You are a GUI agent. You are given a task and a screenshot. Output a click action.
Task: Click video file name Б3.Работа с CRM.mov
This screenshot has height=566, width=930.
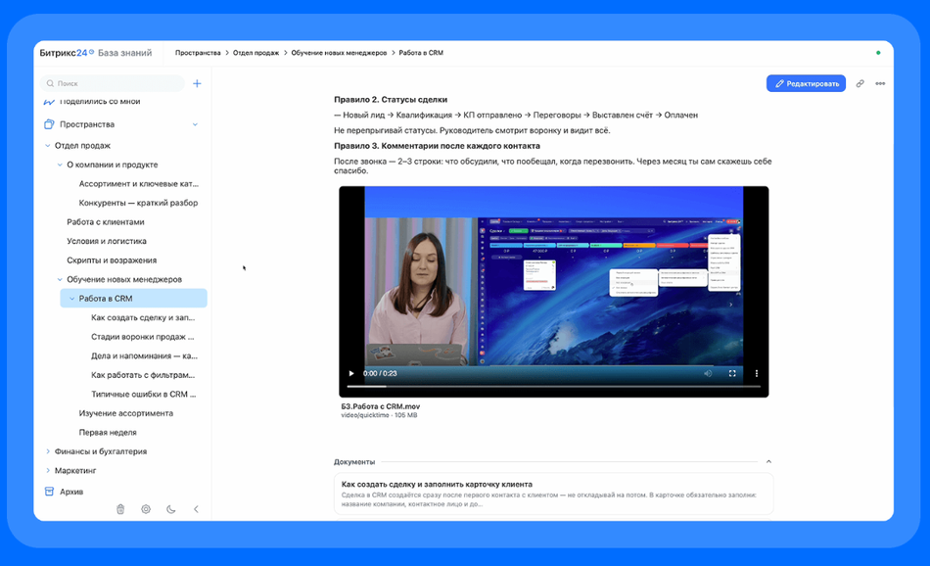pos(380,406)
